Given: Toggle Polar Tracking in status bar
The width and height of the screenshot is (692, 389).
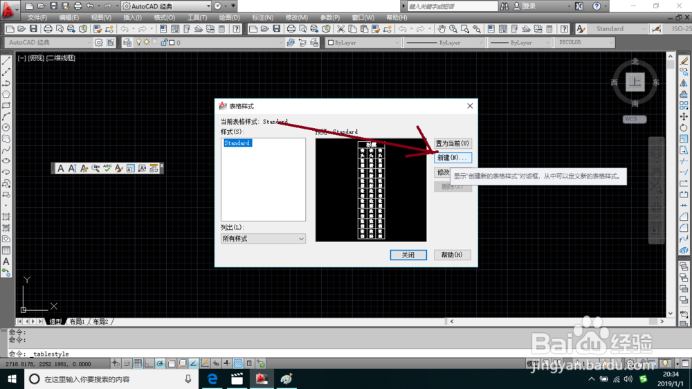Looking at the screenshot, I should click(160, 363).
